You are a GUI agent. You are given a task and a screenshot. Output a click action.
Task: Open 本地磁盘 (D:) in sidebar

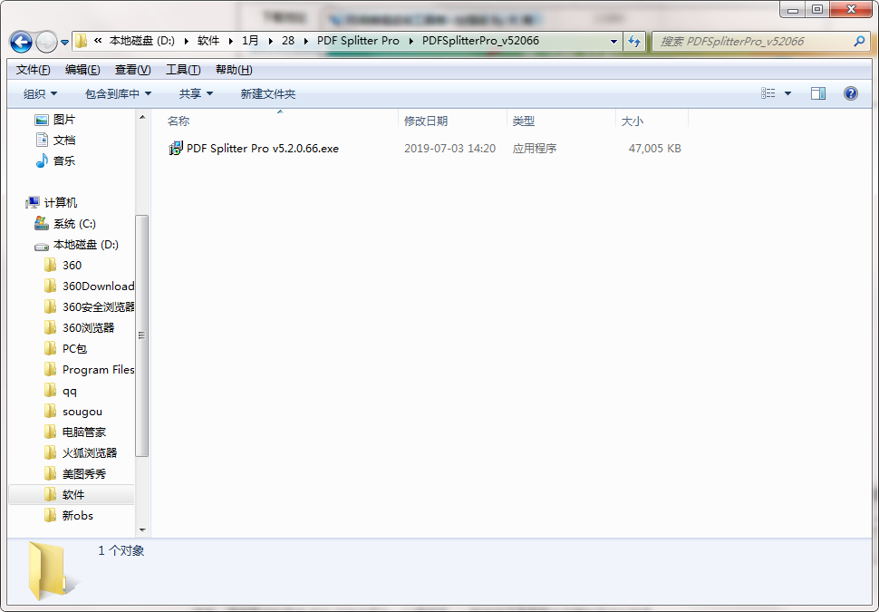76,245
